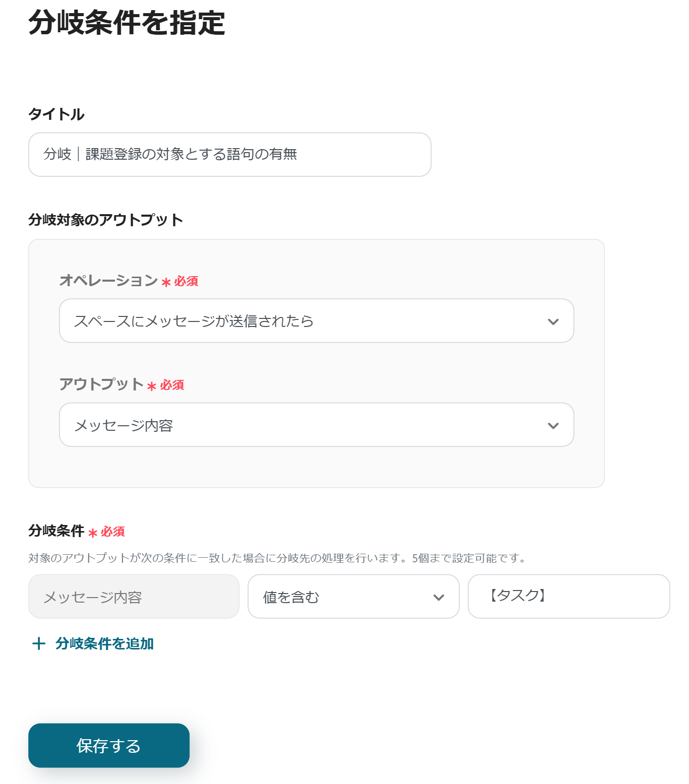Click the greyed-out メッセージ内容 condition field
689x784 pixels.
[x=134, y=597]
